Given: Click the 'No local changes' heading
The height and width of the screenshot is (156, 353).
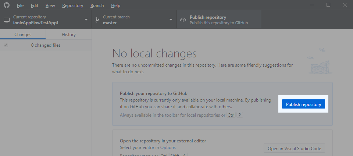Looking at the screenshot, I should [x=154, y=54].
